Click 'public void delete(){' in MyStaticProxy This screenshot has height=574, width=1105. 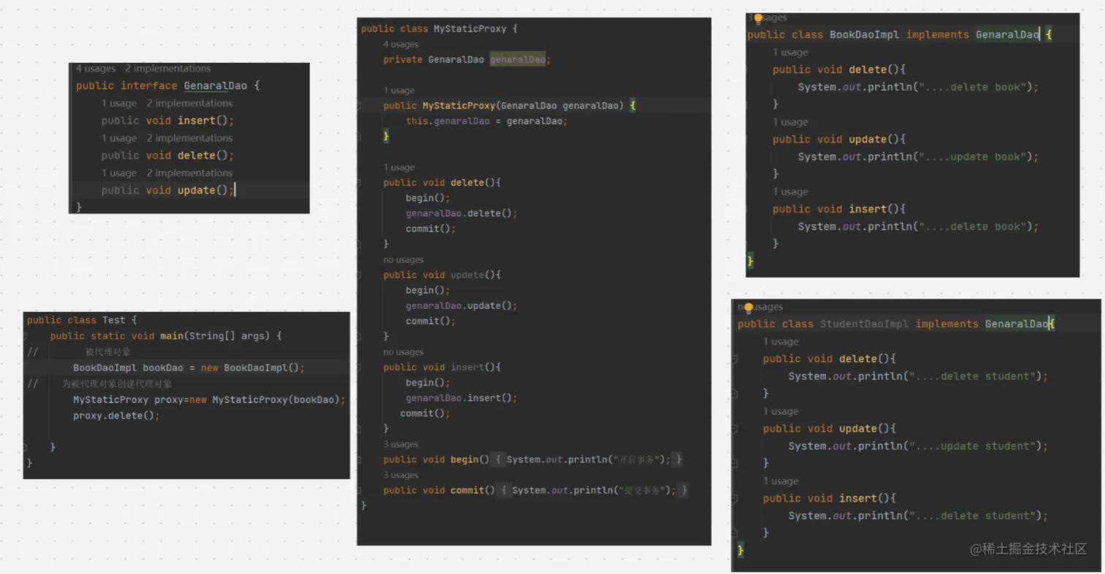[x=442, y=183]
